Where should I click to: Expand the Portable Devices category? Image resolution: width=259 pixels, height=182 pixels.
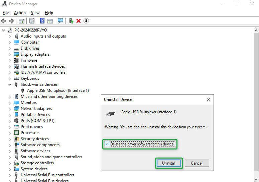coord(10,115)
